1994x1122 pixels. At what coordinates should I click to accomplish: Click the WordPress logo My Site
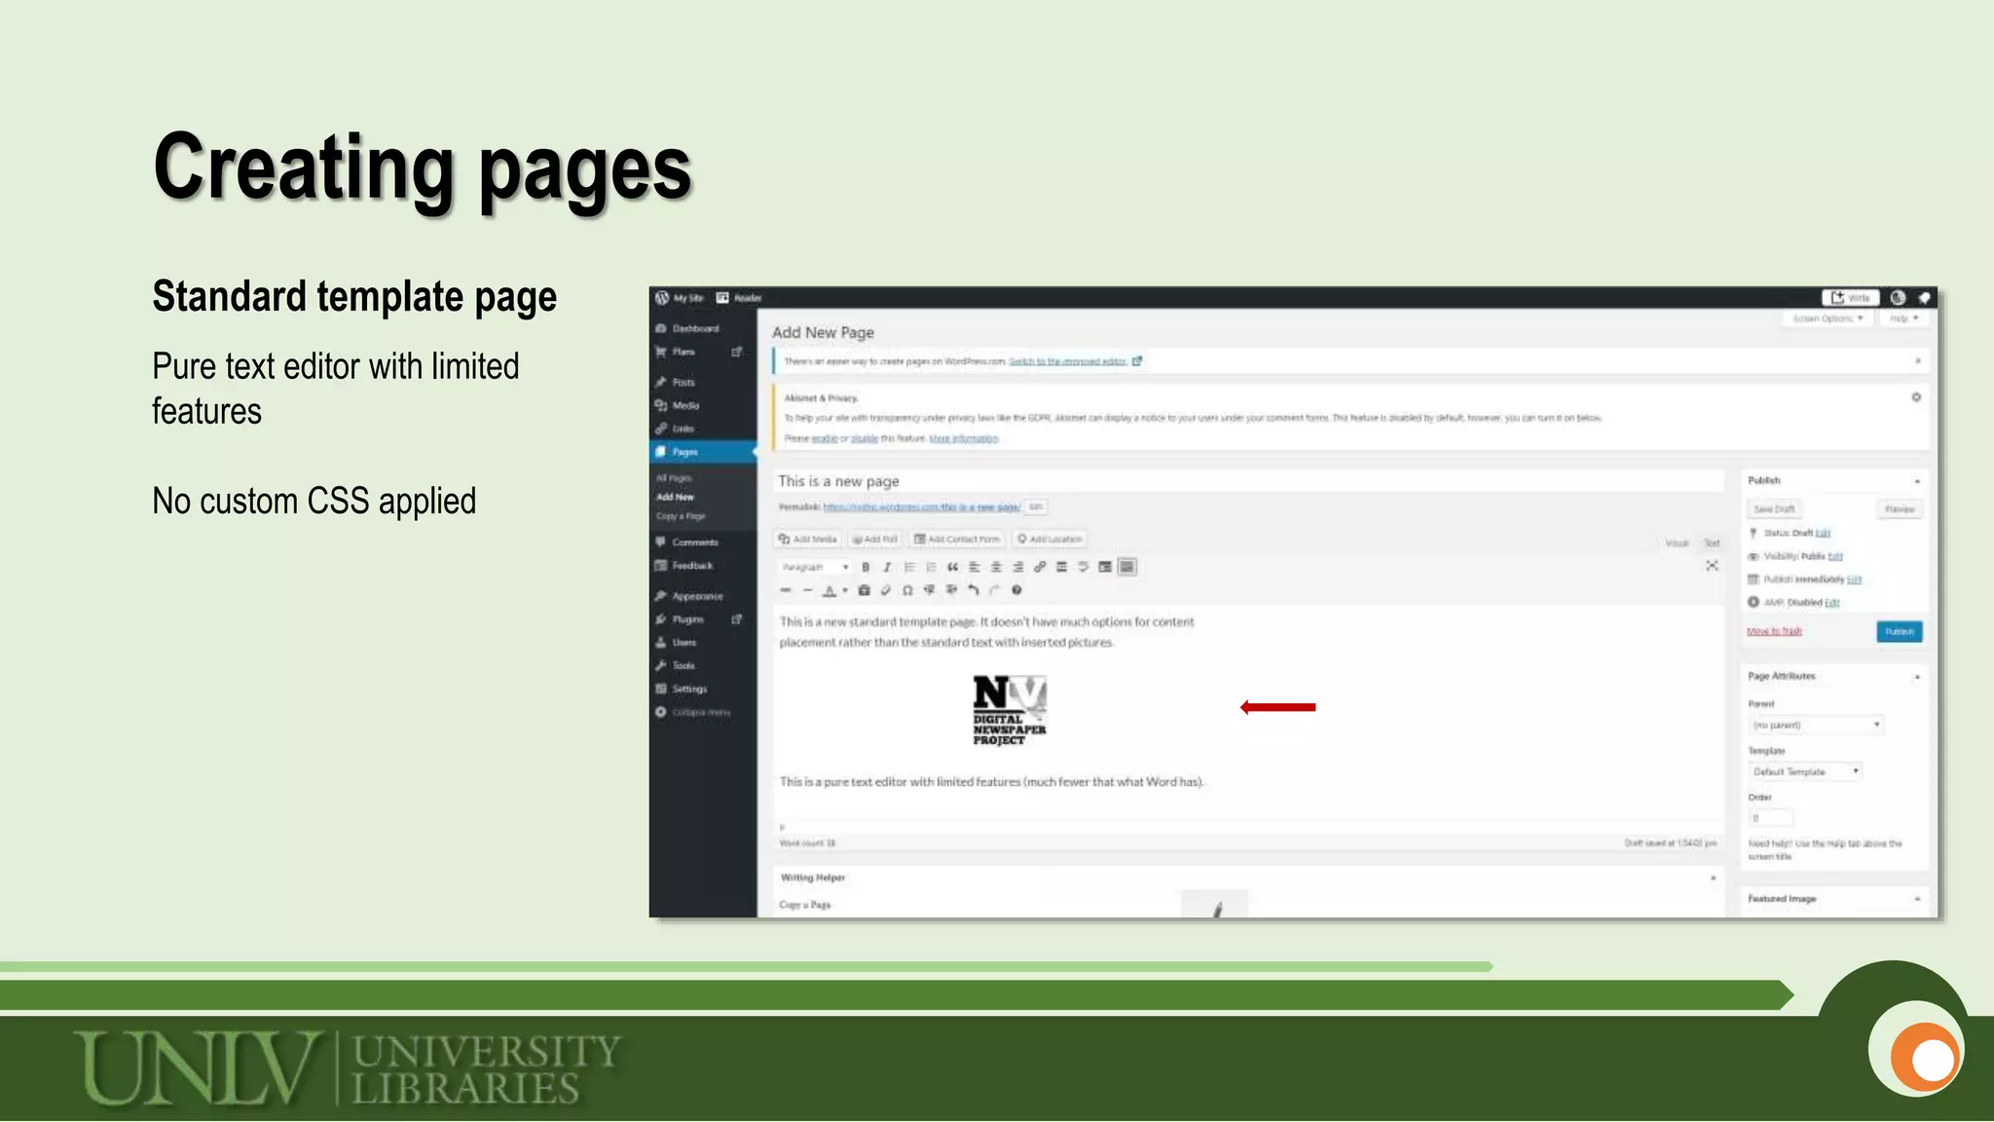coord(679,298)
